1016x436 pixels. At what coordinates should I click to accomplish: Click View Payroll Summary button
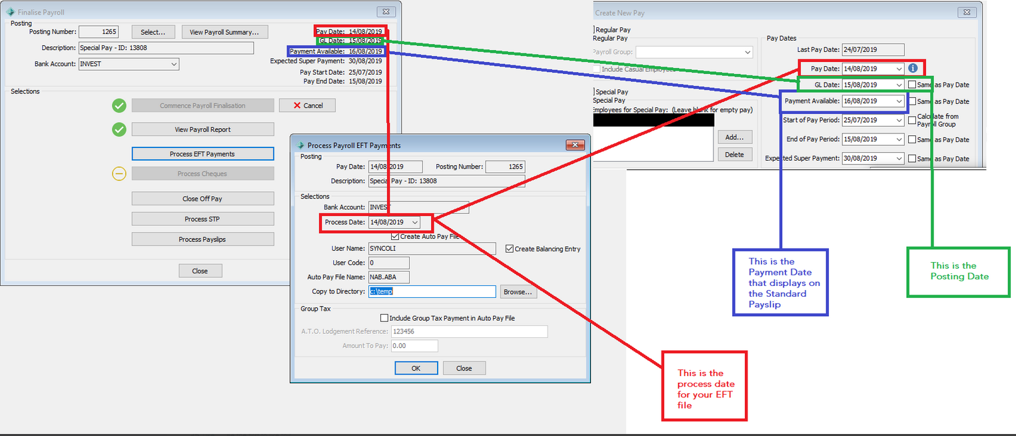pyautogui.click(x=225, y=31)
